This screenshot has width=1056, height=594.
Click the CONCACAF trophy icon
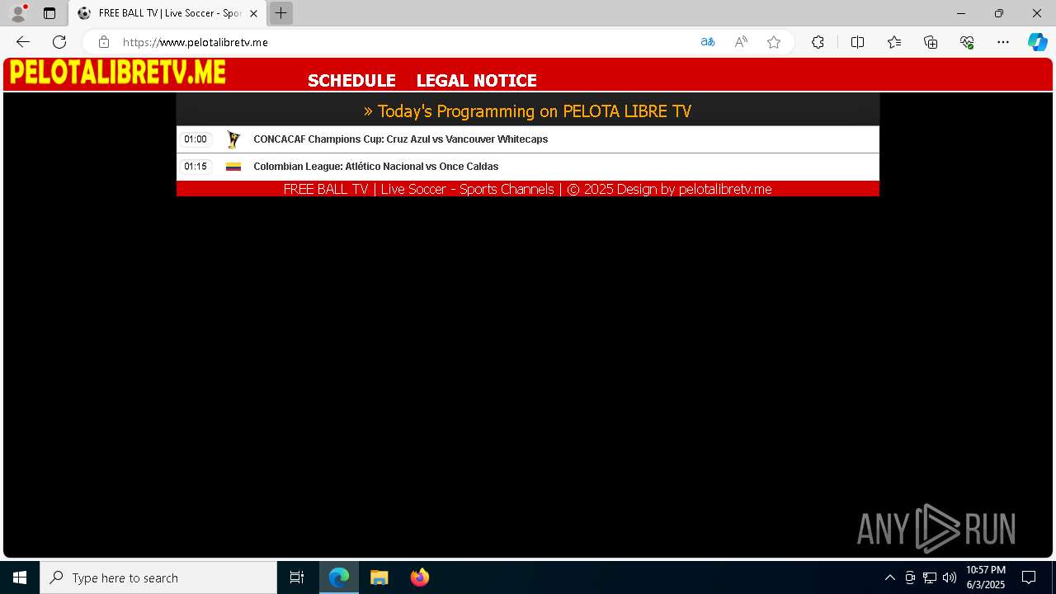(x=233, y=139)
